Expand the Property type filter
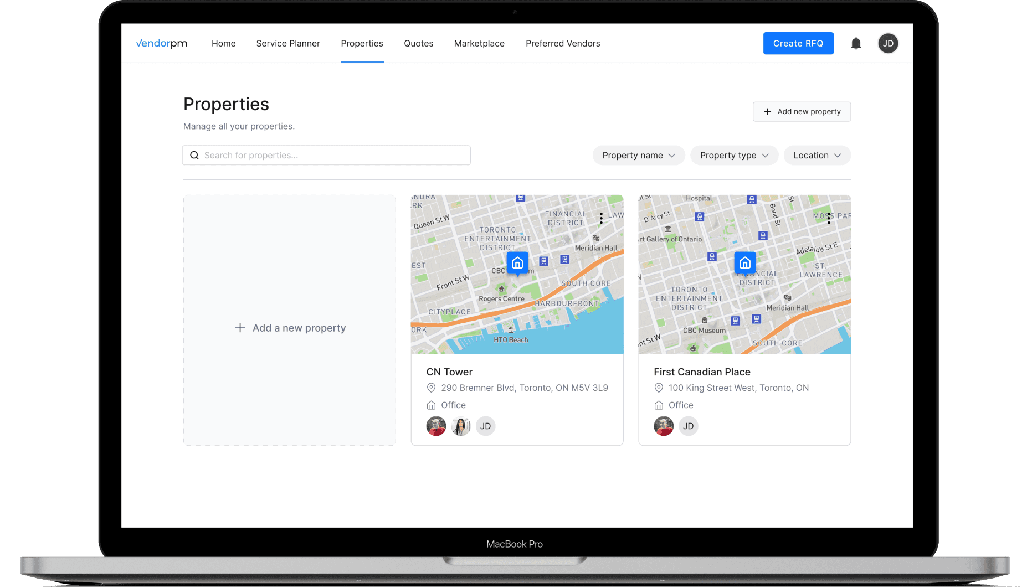This screenshot has height=588, width=1027. click(x=734, y=156)
